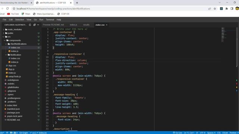
Task: Open App.css in the file tree
Action: (12, 66)
